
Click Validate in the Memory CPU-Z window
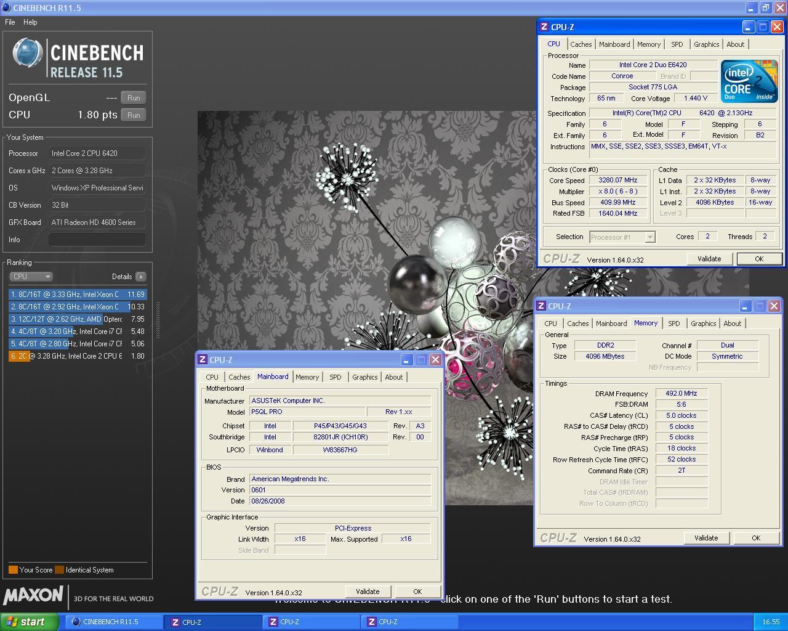tap(706, 538)
